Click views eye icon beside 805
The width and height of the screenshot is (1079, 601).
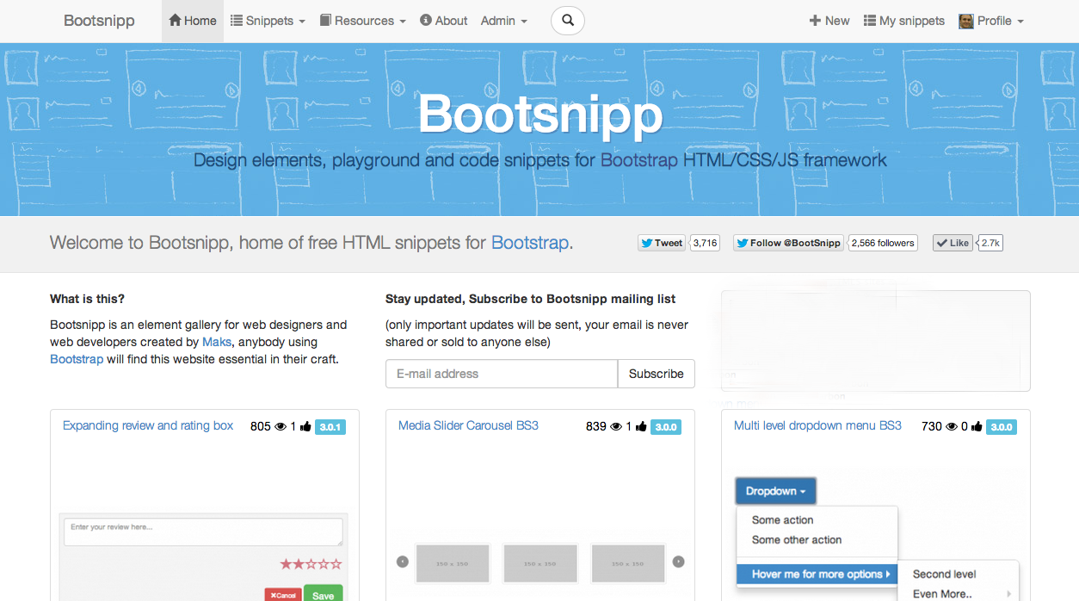click(x=280, y=426)
